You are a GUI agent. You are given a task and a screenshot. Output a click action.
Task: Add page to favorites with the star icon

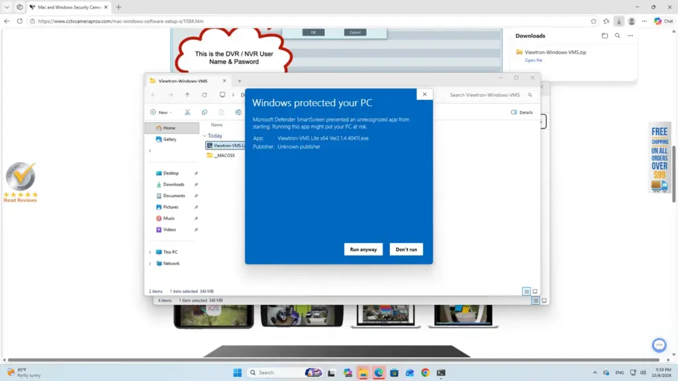pyautogui.click(x=593, y=21)
